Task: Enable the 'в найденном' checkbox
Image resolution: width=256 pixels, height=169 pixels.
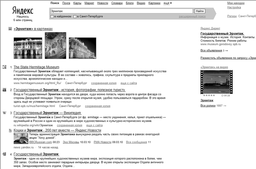Action: [52, 17]
